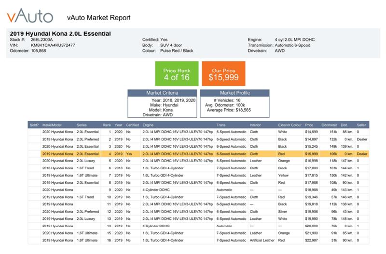
Task: Click the 2.0L Preferred series in rank 2 row
Action: [88, 139]
